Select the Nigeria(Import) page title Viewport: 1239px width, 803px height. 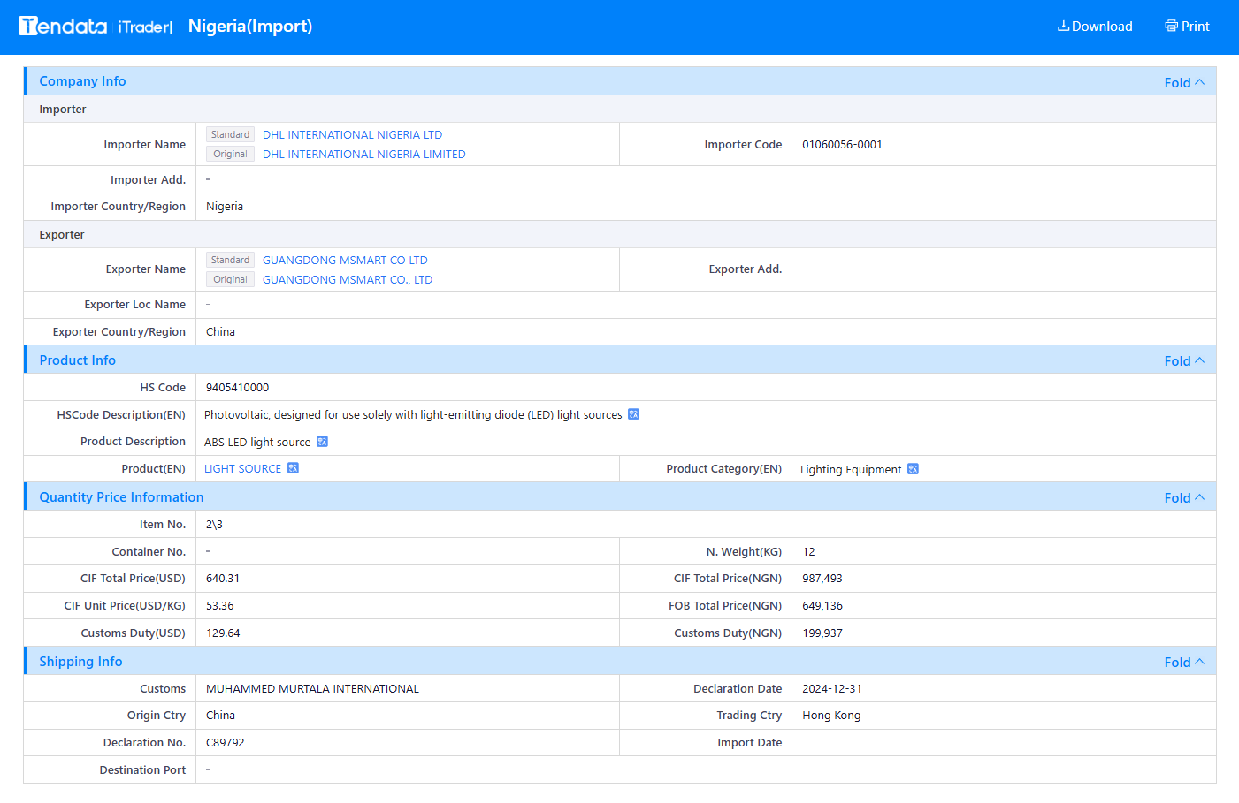pyautogui.click(x=250, y=27)
